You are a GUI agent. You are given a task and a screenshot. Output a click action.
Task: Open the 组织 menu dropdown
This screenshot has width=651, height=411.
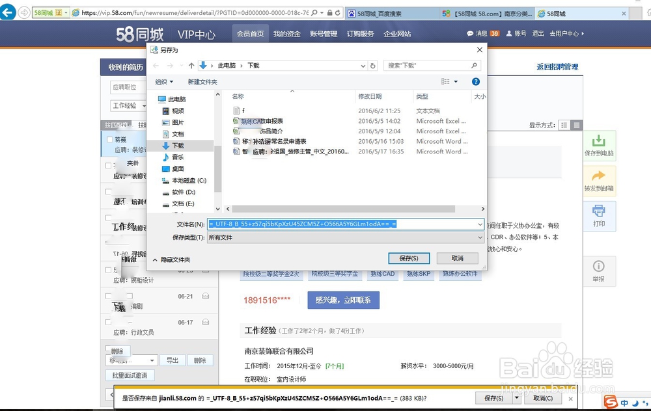coord(165,82)
